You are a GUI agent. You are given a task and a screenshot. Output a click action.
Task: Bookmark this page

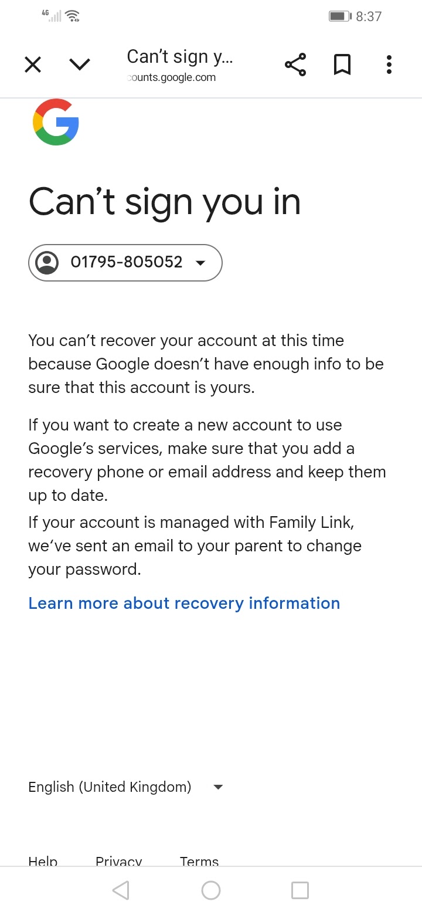(x=342, y=65)
